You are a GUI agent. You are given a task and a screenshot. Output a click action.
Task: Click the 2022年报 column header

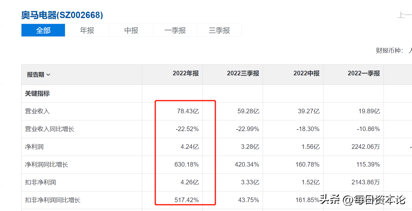point(185,73)
